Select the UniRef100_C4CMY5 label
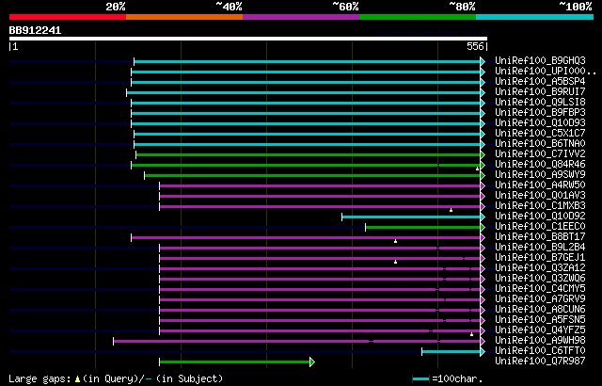This screenshot has width=602, height=386. [540, 289]
